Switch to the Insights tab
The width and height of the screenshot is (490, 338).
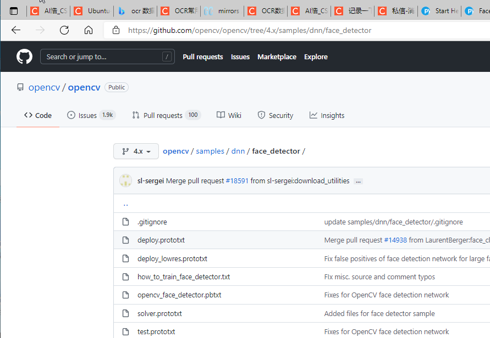327,115
